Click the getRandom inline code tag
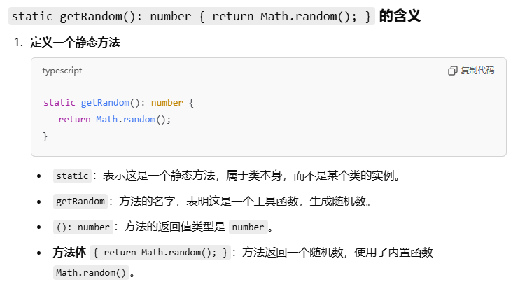Viewport: 518px width, 296px height. tap(80, 202)
